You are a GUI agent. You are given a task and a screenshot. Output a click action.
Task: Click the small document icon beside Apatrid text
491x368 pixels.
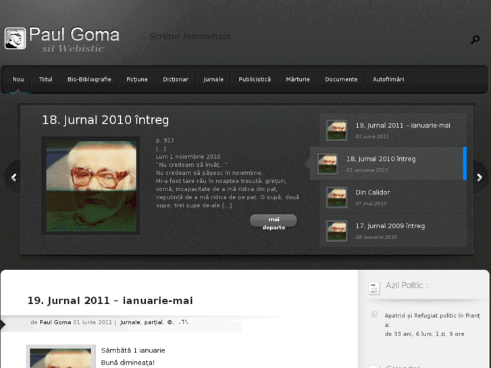(375, 315)
